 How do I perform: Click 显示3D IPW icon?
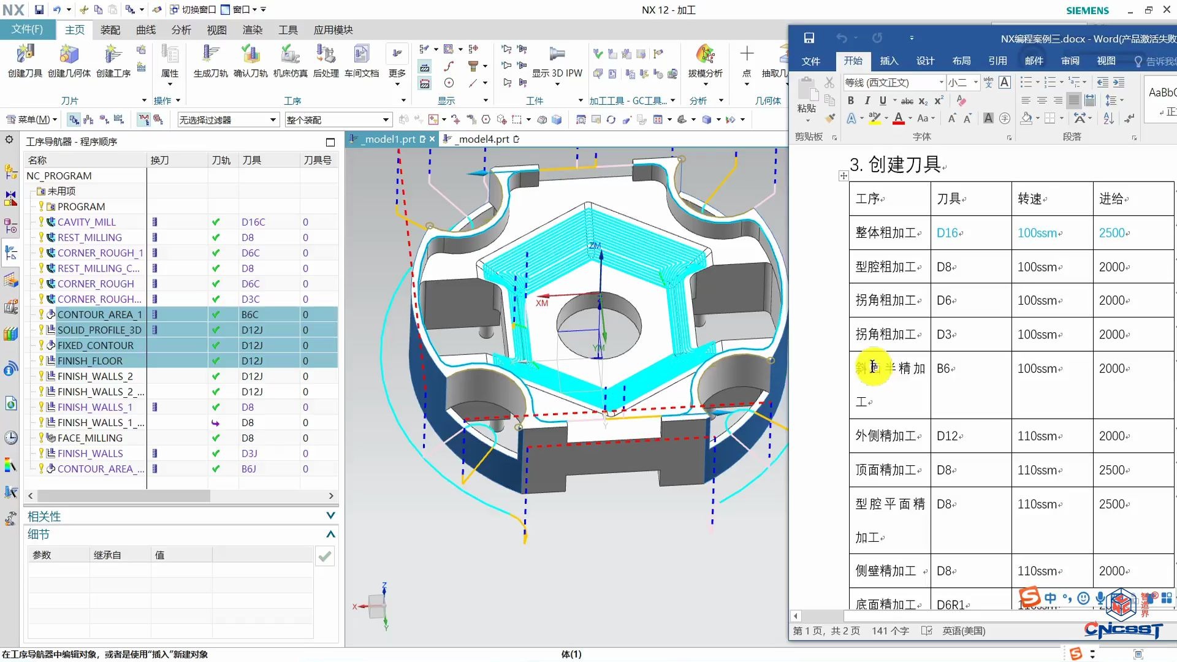(557, 61)
